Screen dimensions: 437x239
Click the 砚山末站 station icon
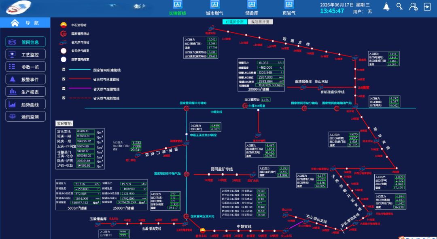285,215
